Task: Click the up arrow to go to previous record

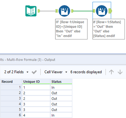Action: click(111, 72)
